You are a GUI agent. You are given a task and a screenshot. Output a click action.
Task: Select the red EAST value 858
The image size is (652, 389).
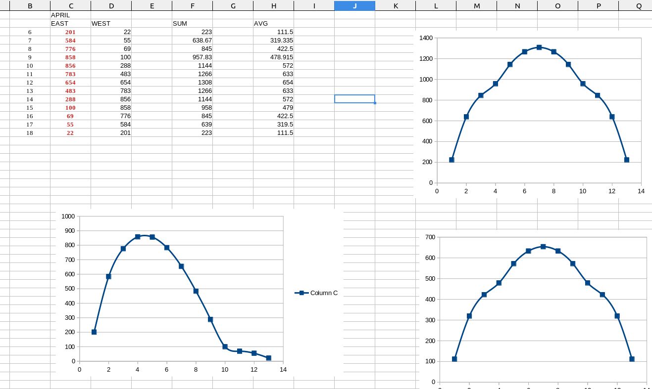pyautogui.click(x=71, y=57)
